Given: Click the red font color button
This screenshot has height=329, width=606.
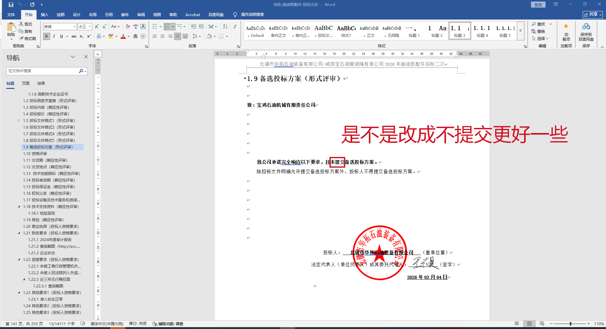Looking at the screenshot, I should (x=123, y=36).
